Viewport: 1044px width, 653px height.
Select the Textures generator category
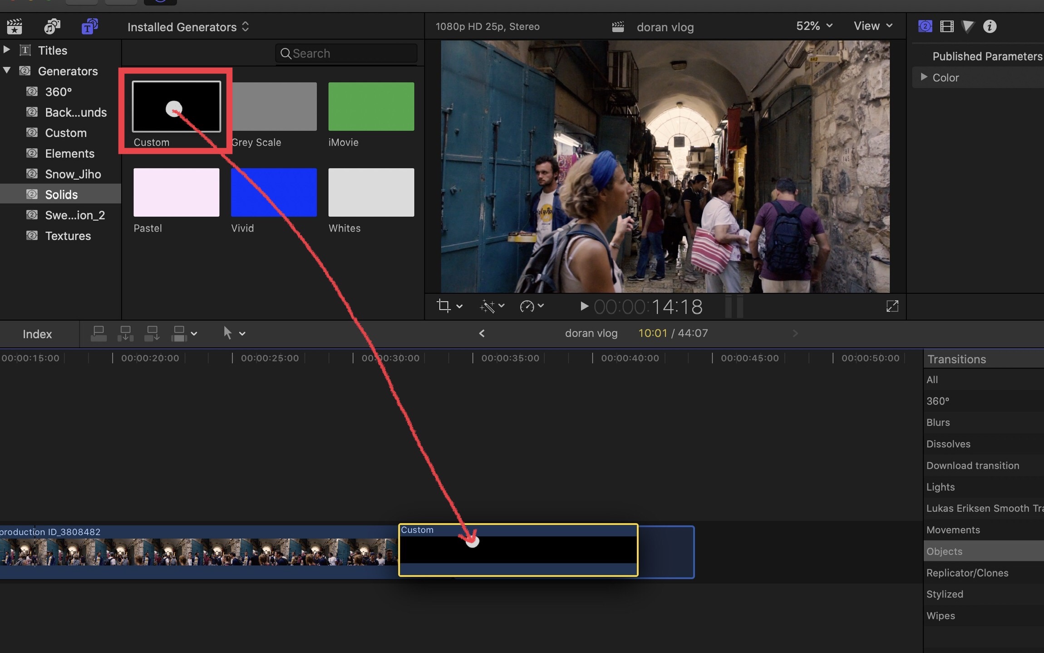(68, 236)
